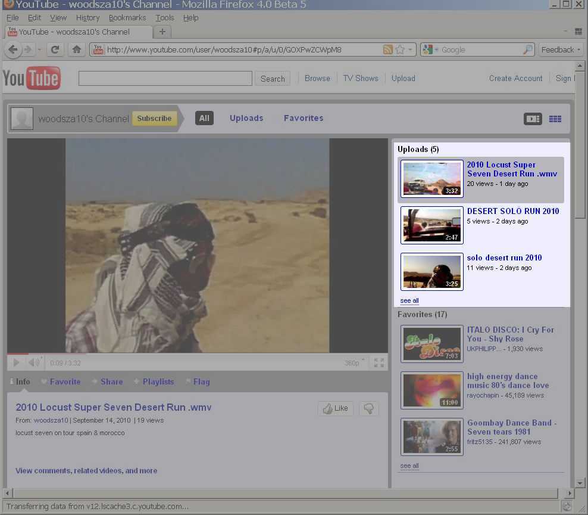The image size is (588, 515).
Task: Bookmark this page with the star icon
Action: (400, 49)
